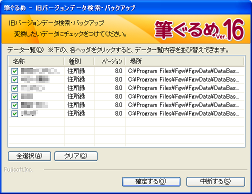Sort list by 種別 column header
This screenshot has width=252, height=194.
coord(79,61)
